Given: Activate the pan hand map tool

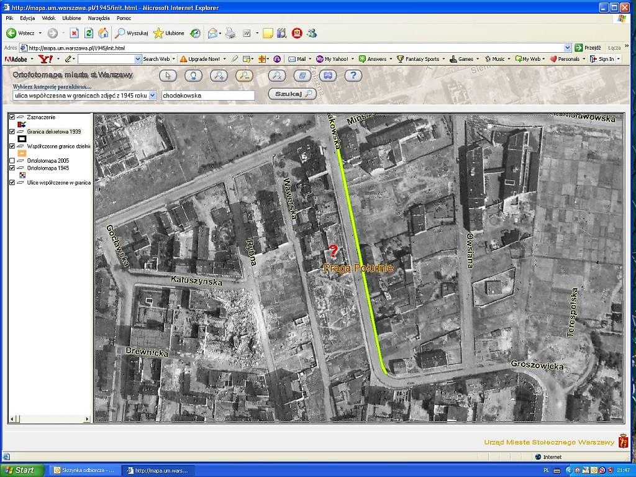Looking at the screenshot, I should click(x=194, y=76).
